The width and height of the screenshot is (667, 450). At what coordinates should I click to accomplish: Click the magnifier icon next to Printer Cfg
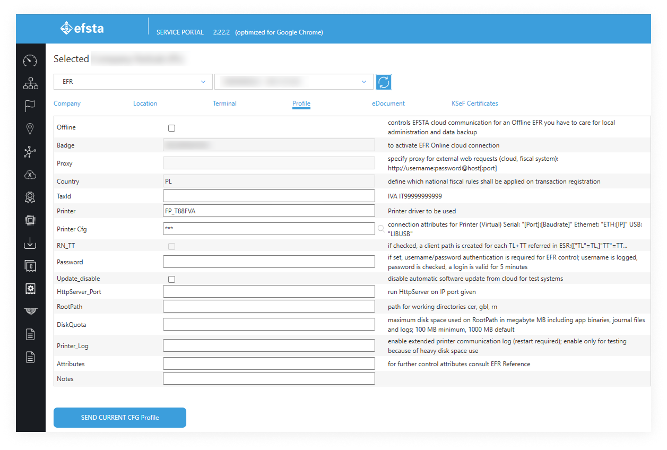381,229
